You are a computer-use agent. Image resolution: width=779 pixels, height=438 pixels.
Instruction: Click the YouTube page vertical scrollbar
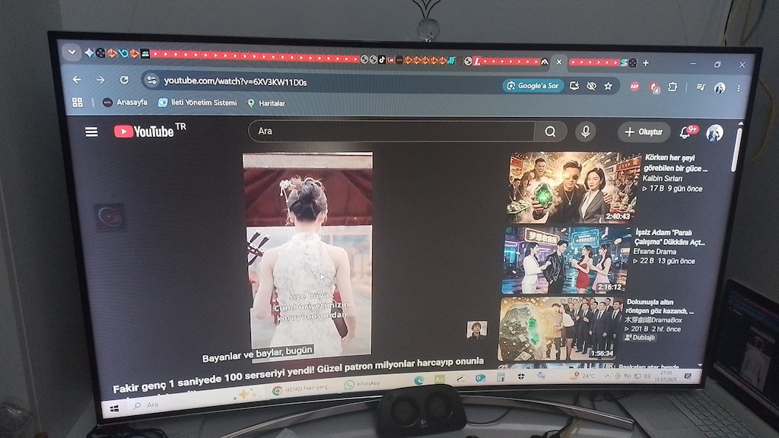pyautogui.click(x=736, y=150)
